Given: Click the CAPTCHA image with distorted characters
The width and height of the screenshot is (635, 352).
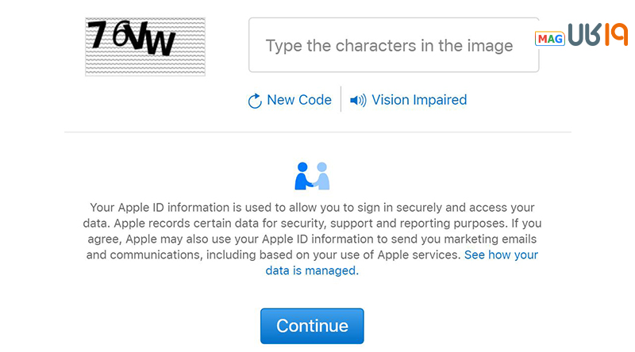Looking at the screenshot, I should point(145,47).
